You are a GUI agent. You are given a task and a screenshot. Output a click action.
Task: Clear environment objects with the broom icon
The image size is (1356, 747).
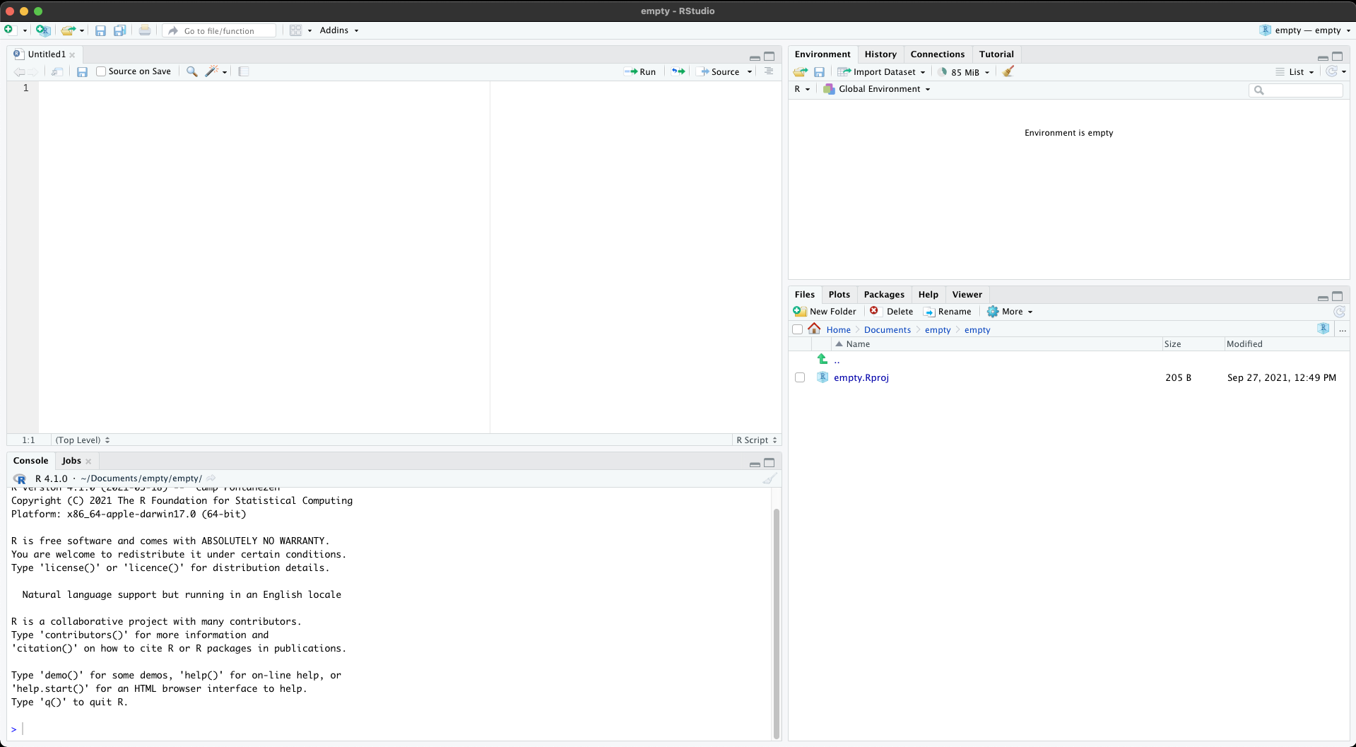coord(1008,71)
